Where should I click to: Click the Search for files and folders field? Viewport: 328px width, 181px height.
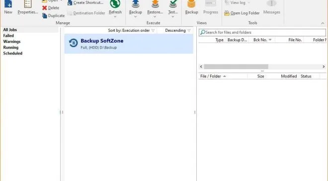262,32
